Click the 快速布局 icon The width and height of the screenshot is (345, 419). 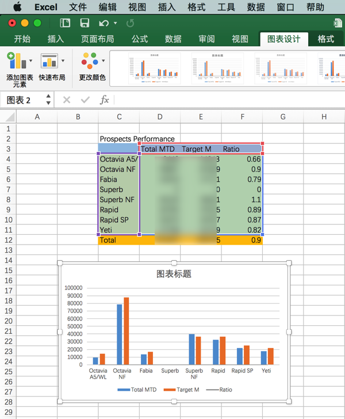[x=49, y=60]
